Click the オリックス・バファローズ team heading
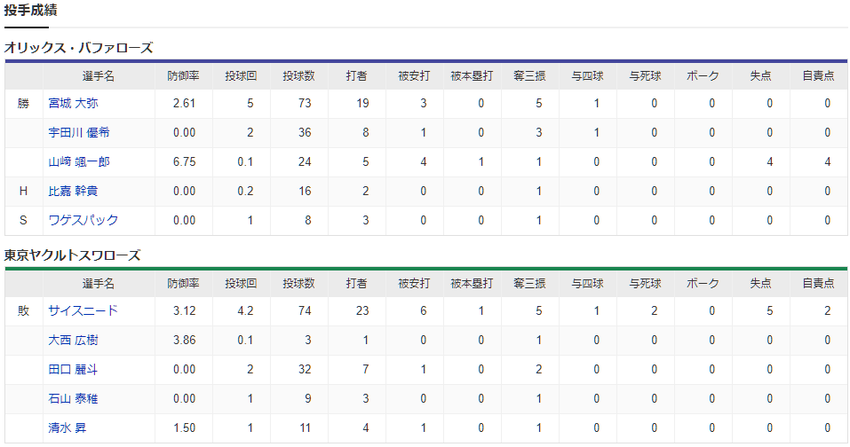The height and width of the screenshot is (447, 850). point(78,48)
